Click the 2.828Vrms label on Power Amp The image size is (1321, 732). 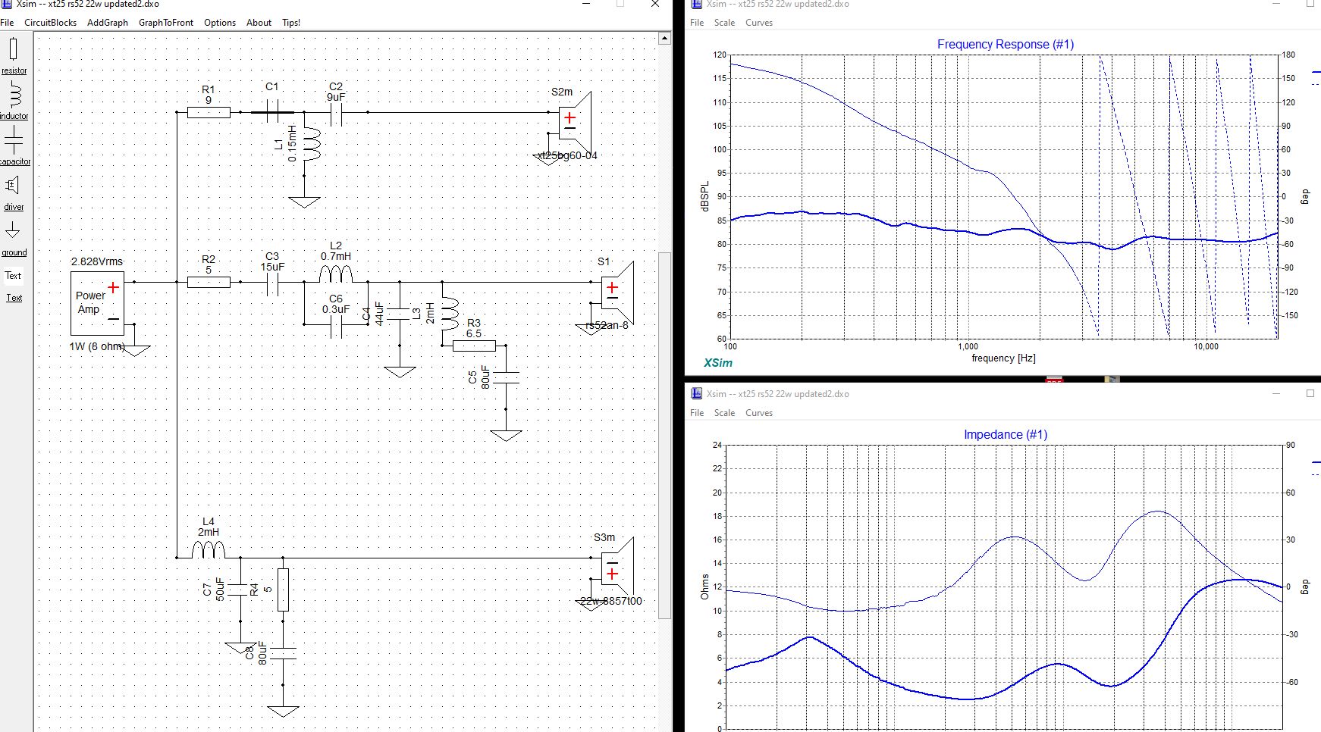coord(97,261)
